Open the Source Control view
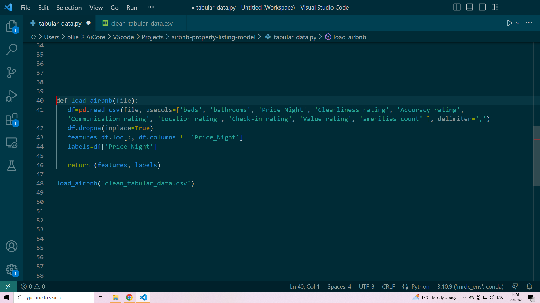The image size is (540, 303). 12,73
